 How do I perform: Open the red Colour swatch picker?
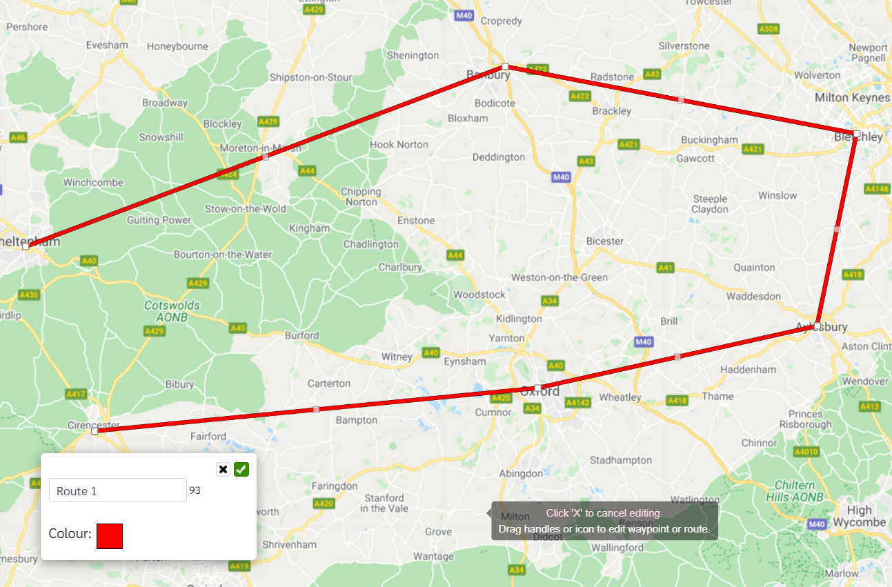[x=110, y=536]
